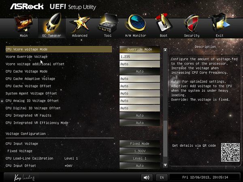The width and height of the screenshot is (243, 182).
Task: Click Vcore Override Voltage 1.235 field
Action: (140, 57)
